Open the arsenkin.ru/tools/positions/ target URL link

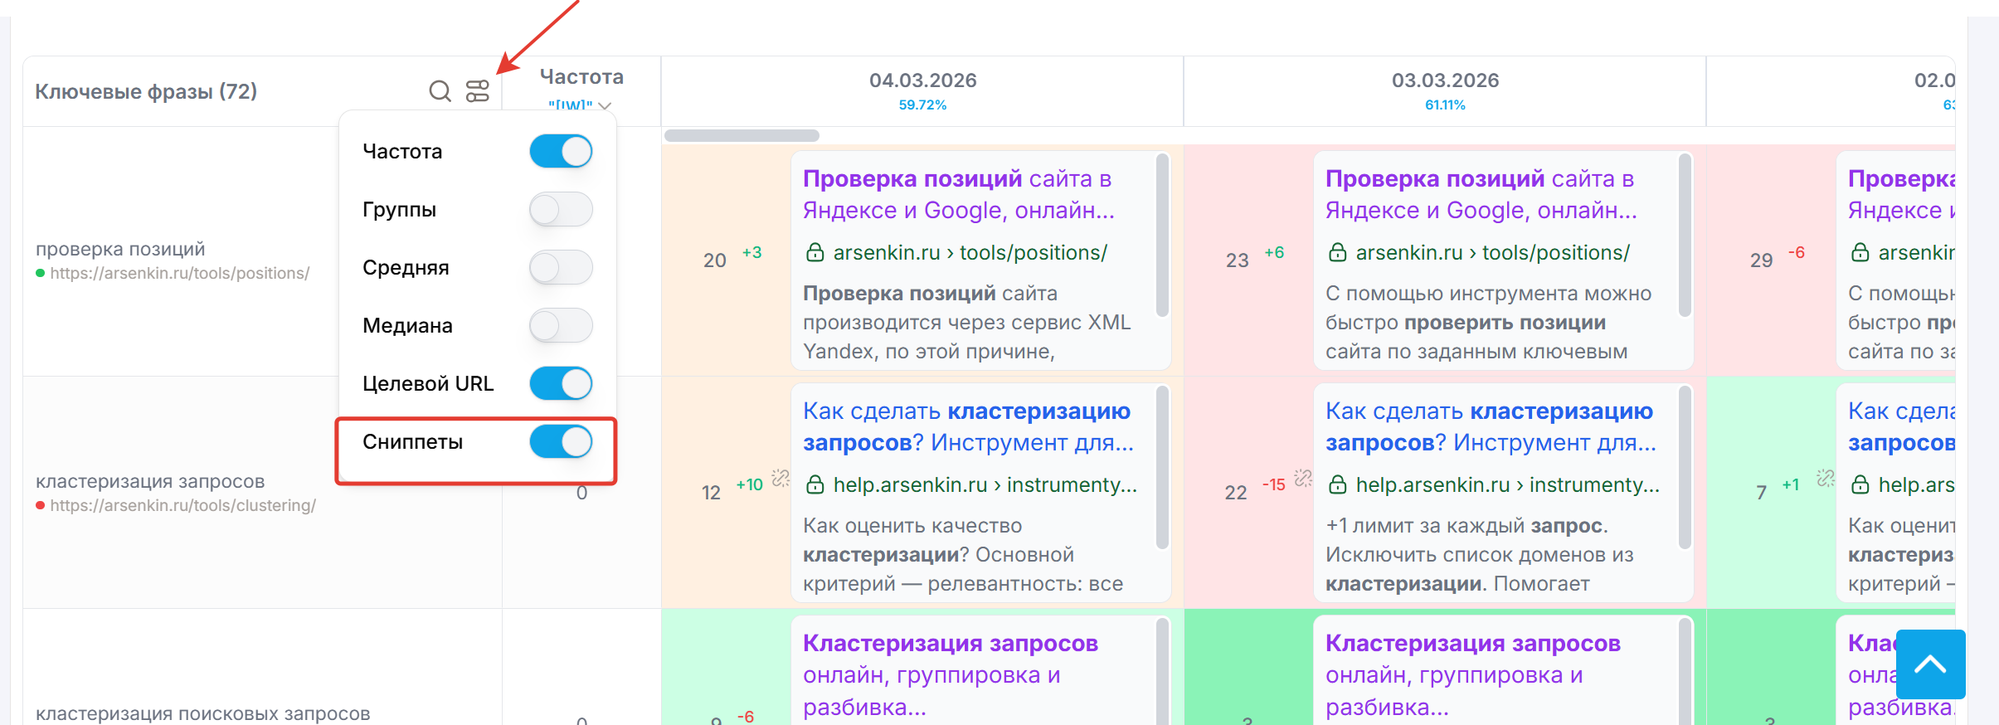tap(179, 273)
